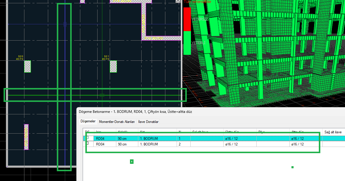Screen dimensions: 345x181
Task: Select the S20 column in the plan
Action: click(x=27, y=67)
